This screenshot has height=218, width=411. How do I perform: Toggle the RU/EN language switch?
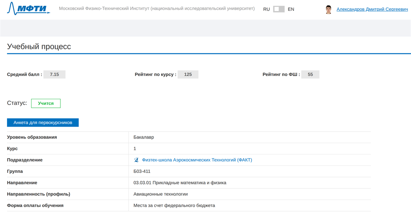point(279,9)
